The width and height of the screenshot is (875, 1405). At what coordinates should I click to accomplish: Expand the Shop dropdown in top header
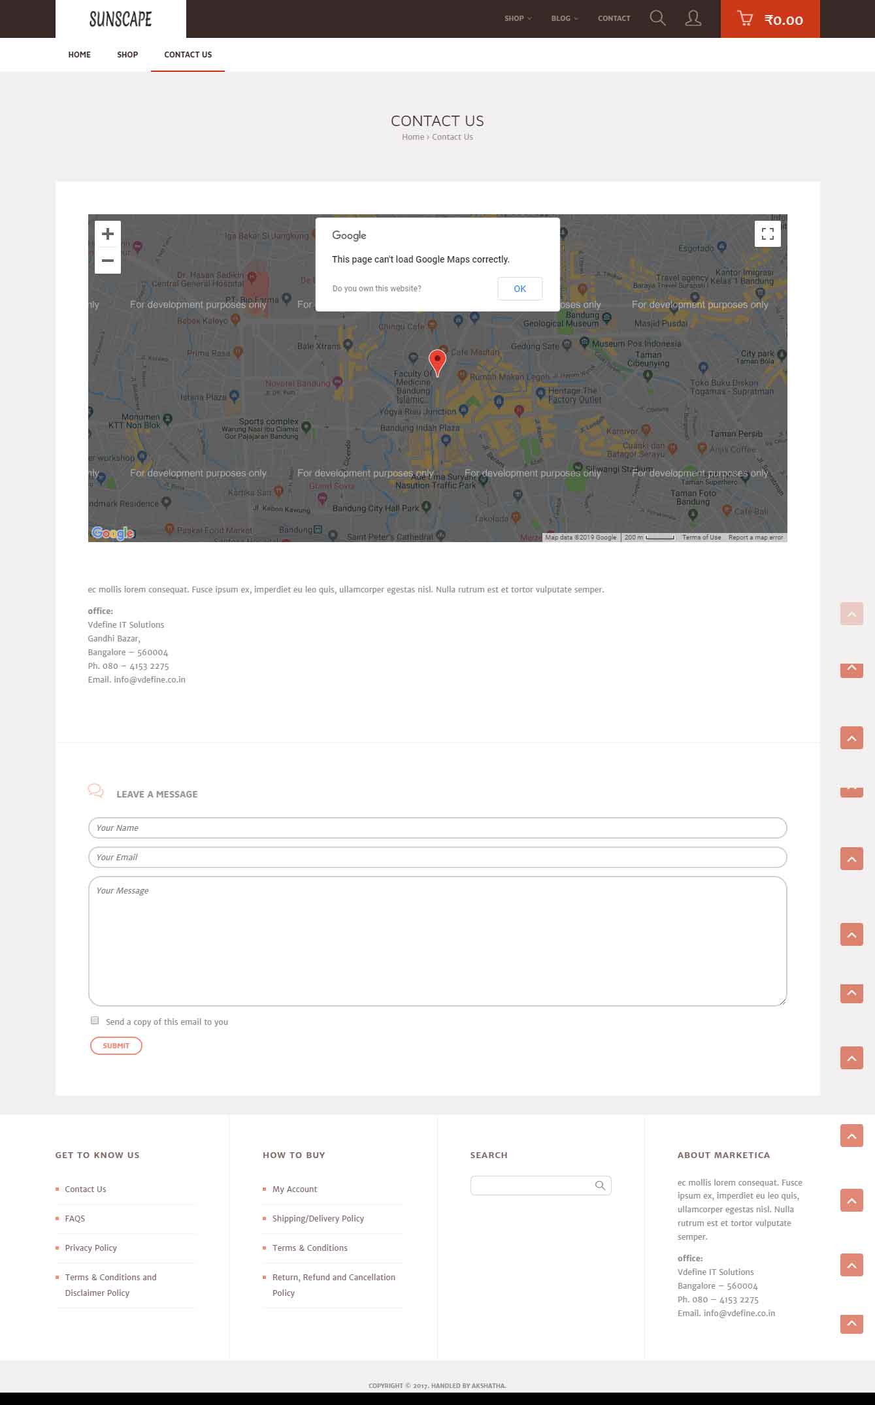pyautogui.click(x=518, y=18)
